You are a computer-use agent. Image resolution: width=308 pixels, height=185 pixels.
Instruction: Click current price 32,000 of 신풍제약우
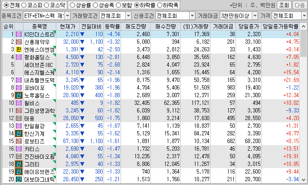71,42
